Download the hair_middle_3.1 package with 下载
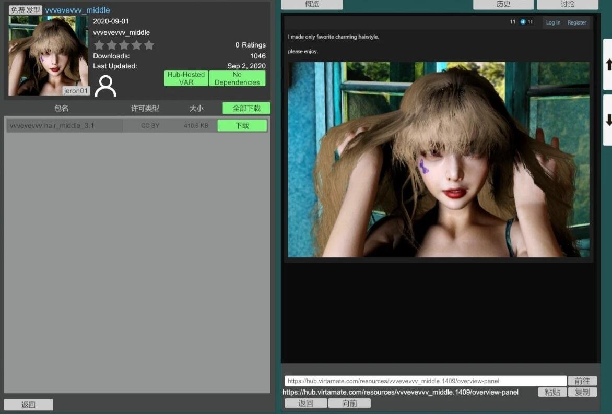 [242, 126]
